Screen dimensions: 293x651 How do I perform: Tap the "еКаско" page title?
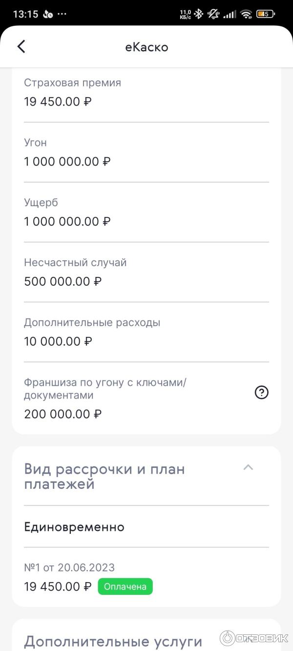[146, 47]
